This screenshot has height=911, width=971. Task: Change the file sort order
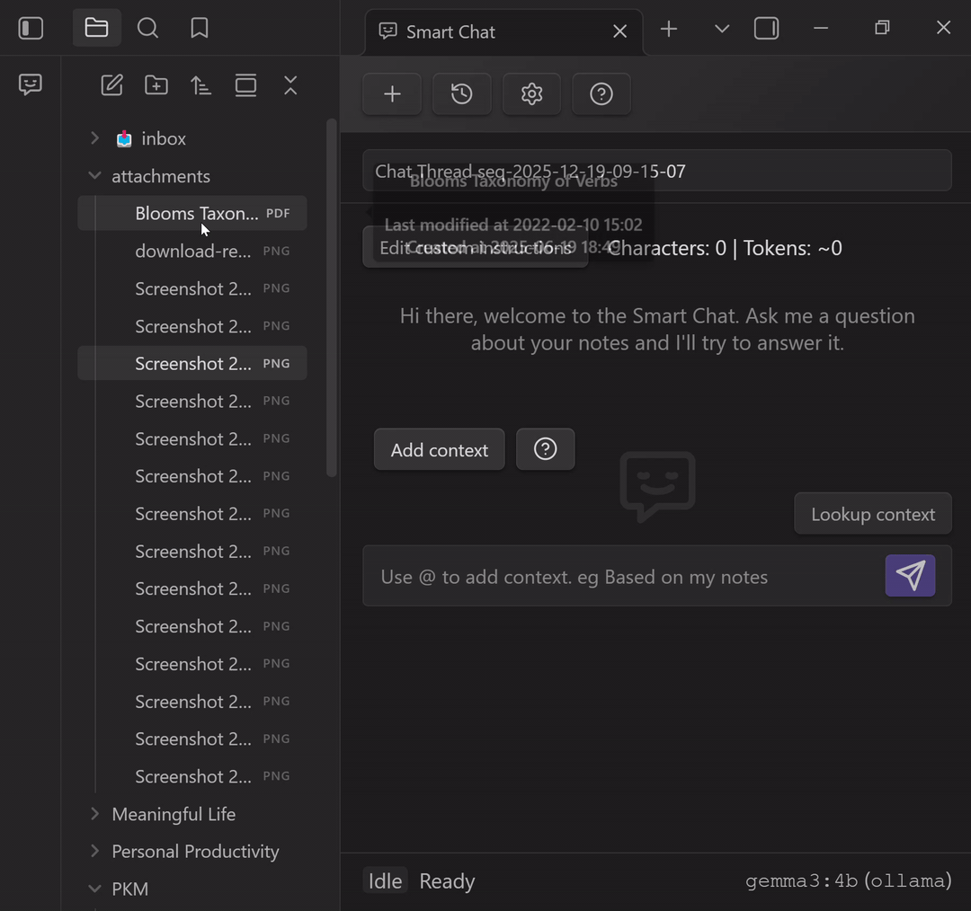pos(200,85)
